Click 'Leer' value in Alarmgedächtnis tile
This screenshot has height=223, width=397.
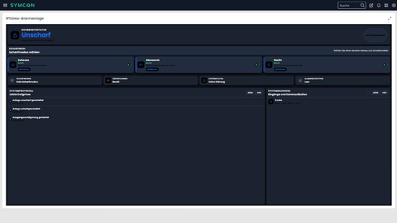[x=307, y=82]
